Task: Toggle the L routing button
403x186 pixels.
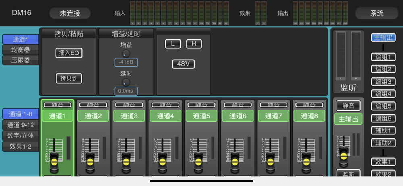Action: 173,44
